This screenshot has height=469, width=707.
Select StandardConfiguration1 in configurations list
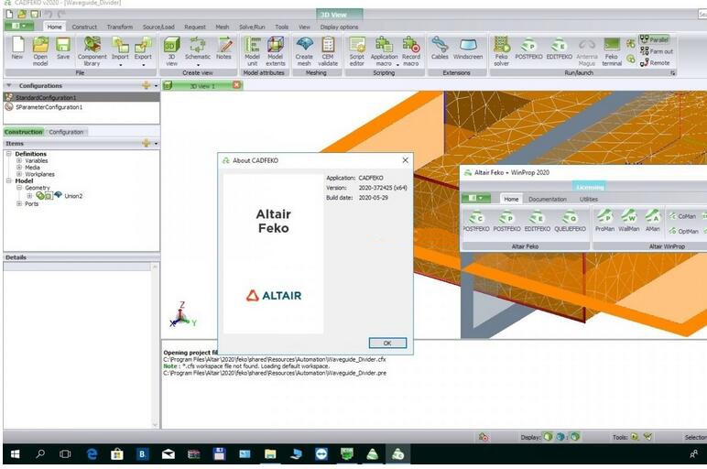(82, 97)
